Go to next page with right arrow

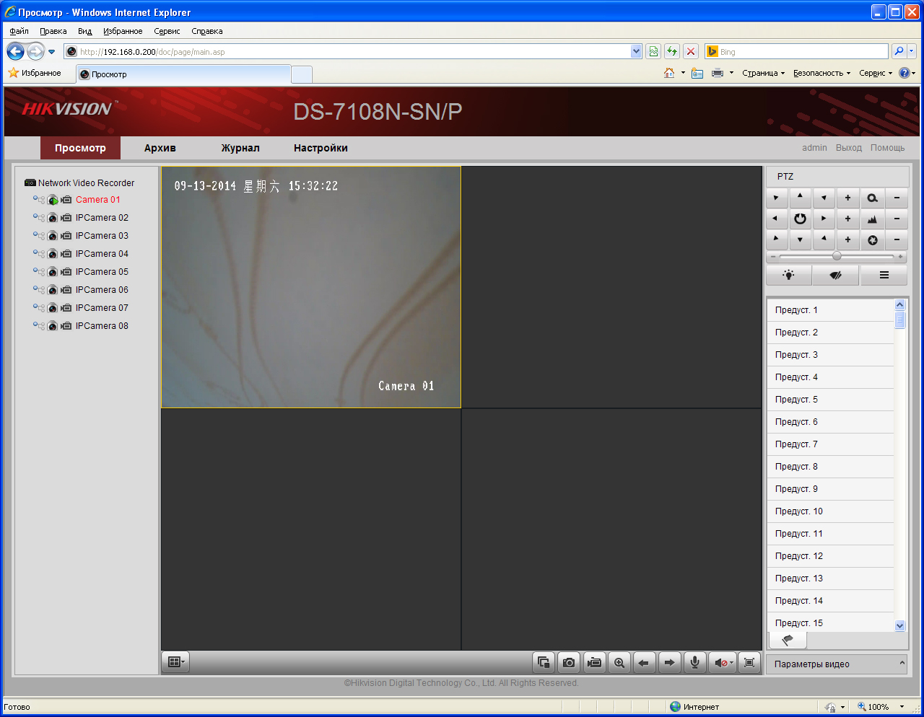669,662
